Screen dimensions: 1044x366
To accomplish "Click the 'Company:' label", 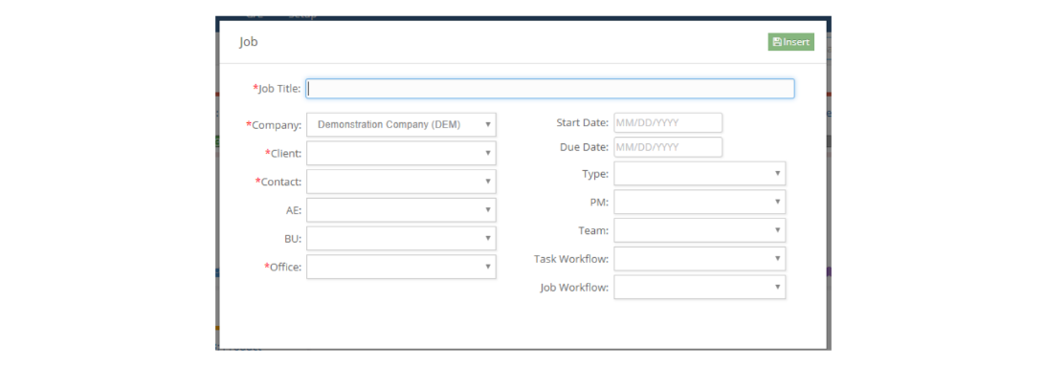I will [x=274, y=124].
